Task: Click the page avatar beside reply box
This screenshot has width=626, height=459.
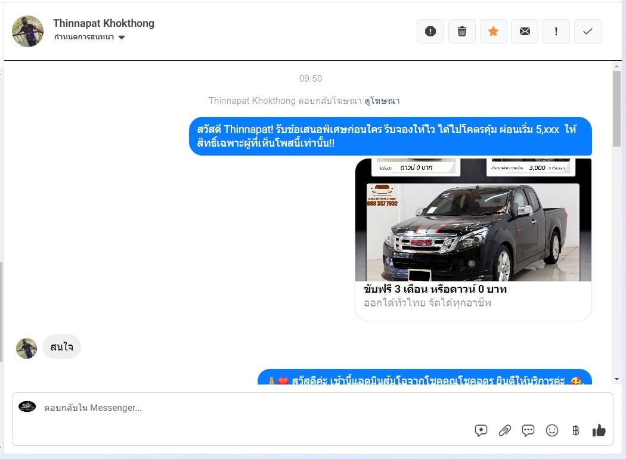Action: pos(27,407)
